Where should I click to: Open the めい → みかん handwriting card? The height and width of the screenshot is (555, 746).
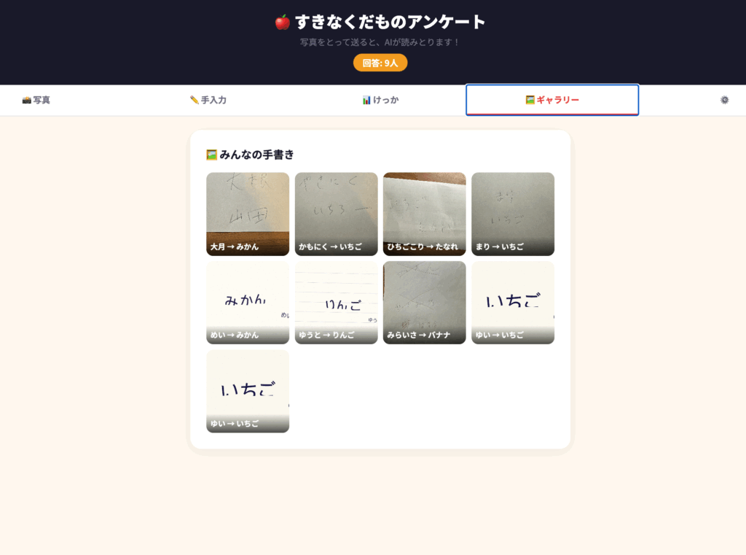248,303
